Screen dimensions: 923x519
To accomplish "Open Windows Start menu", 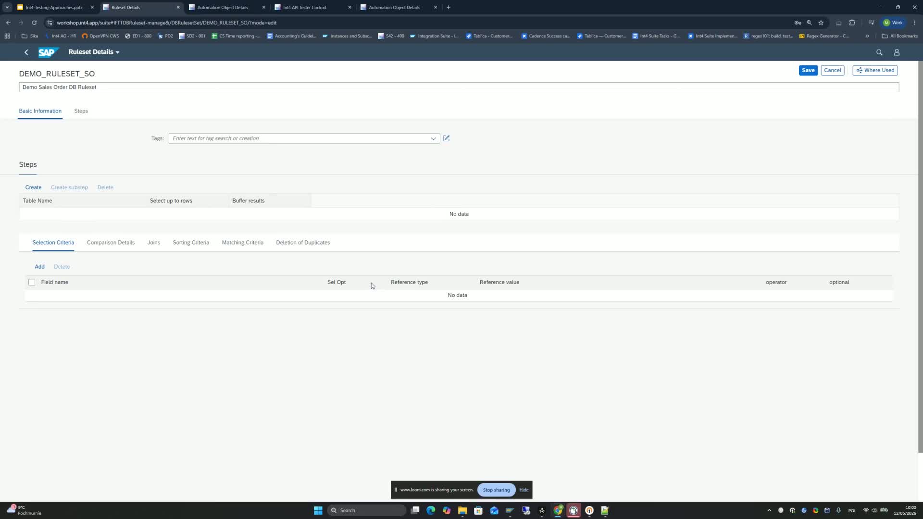I will pyautogui.click(x=318, y=510).
